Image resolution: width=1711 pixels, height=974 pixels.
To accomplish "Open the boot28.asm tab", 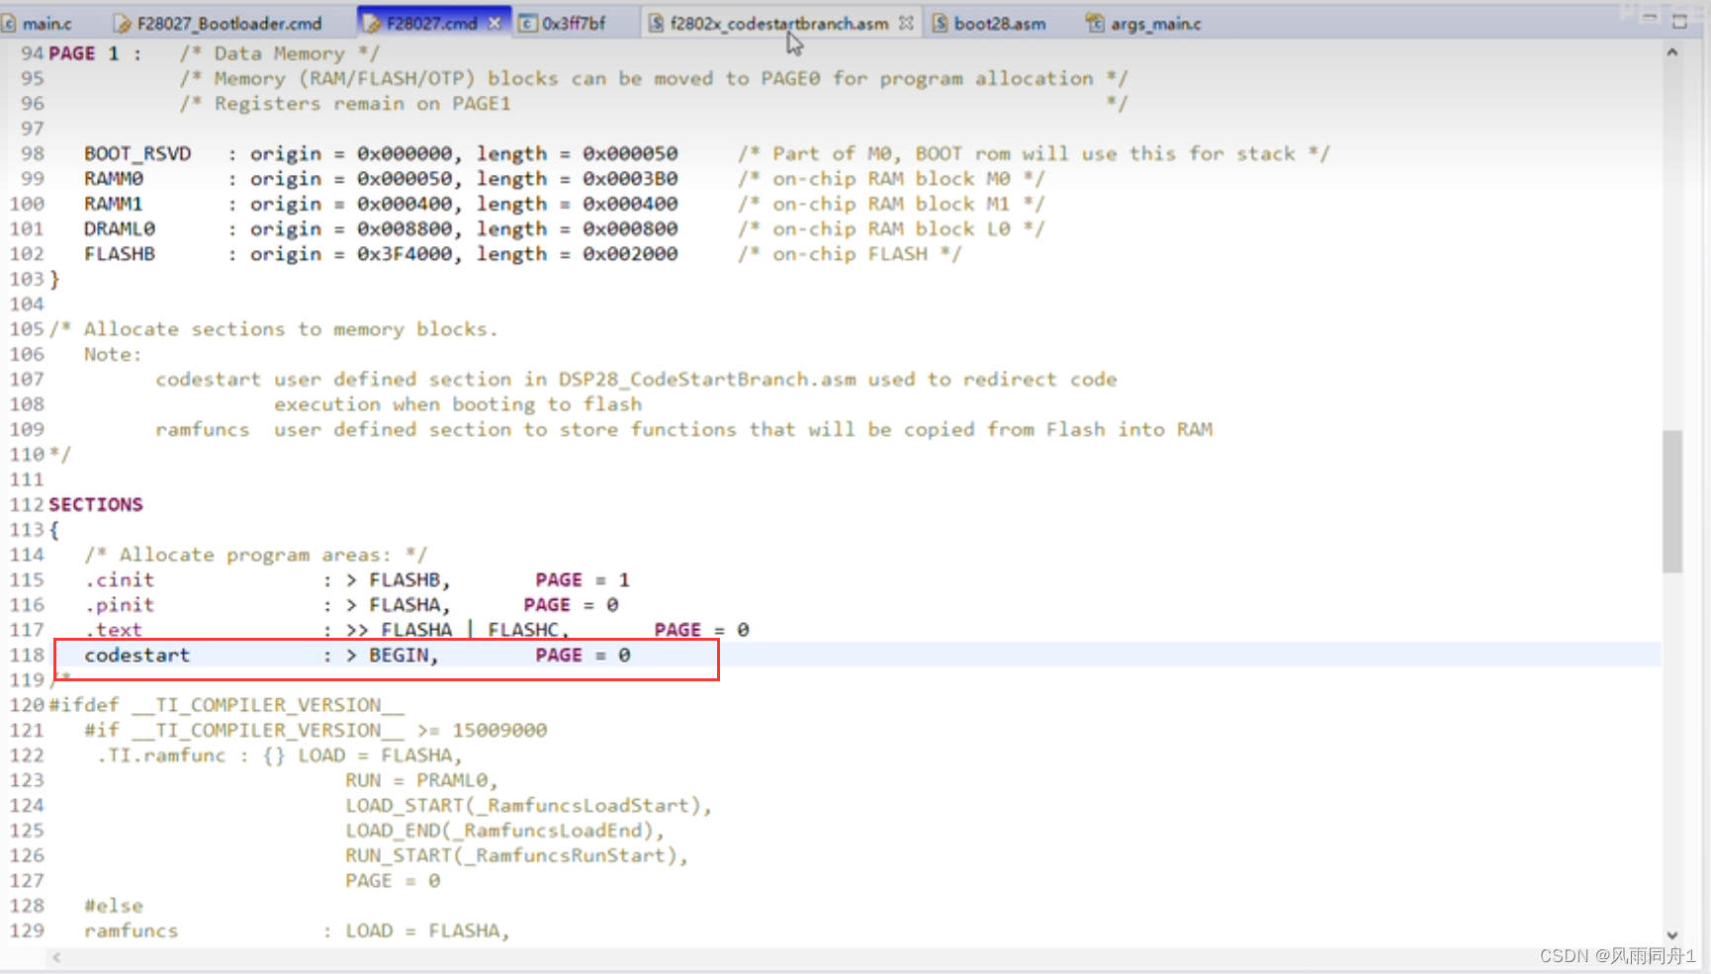I will [988, 23].
